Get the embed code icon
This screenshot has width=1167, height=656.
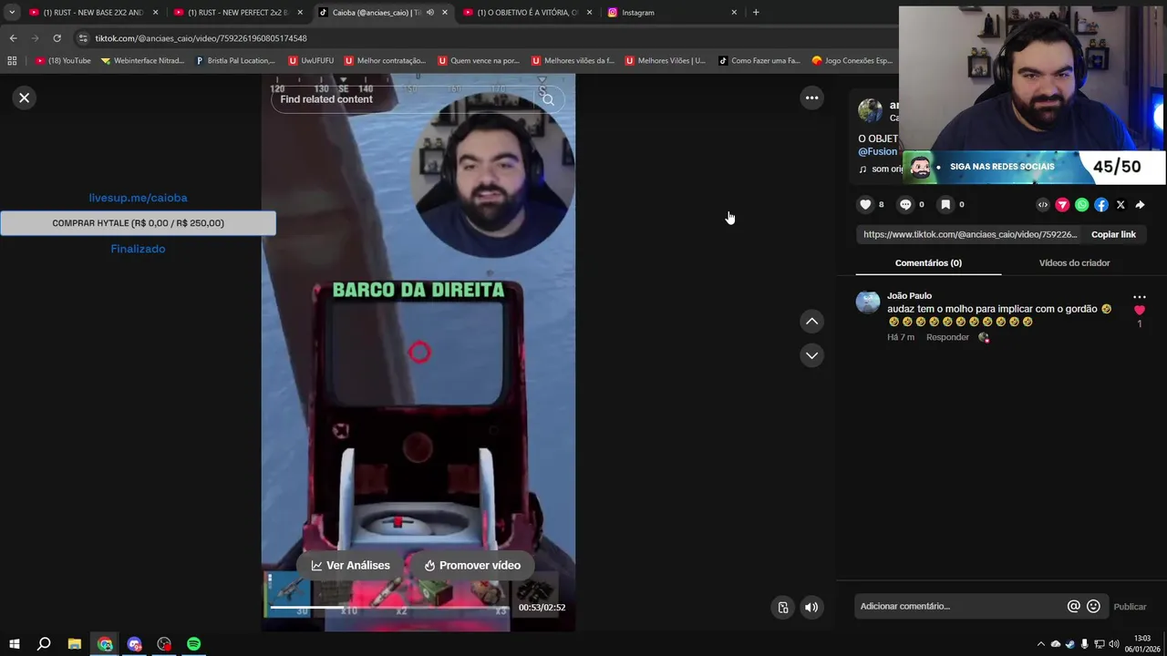[x=1043, y=205]
